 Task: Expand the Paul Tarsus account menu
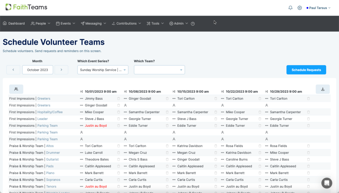coord(318,7)
